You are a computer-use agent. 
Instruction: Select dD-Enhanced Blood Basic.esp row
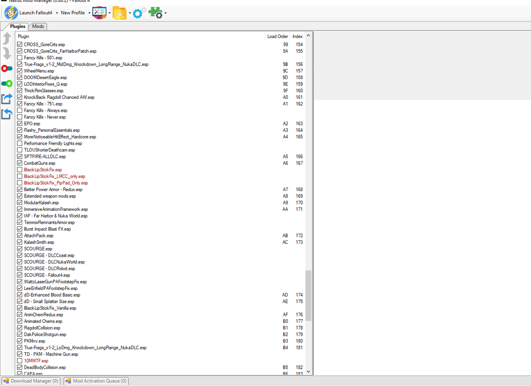tap(160, 295)
